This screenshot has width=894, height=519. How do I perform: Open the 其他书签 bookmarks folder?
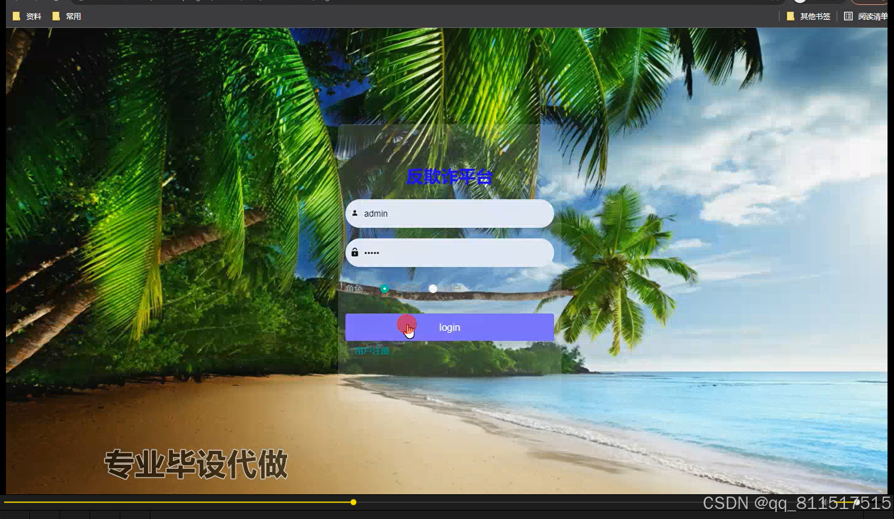(808, 17)
